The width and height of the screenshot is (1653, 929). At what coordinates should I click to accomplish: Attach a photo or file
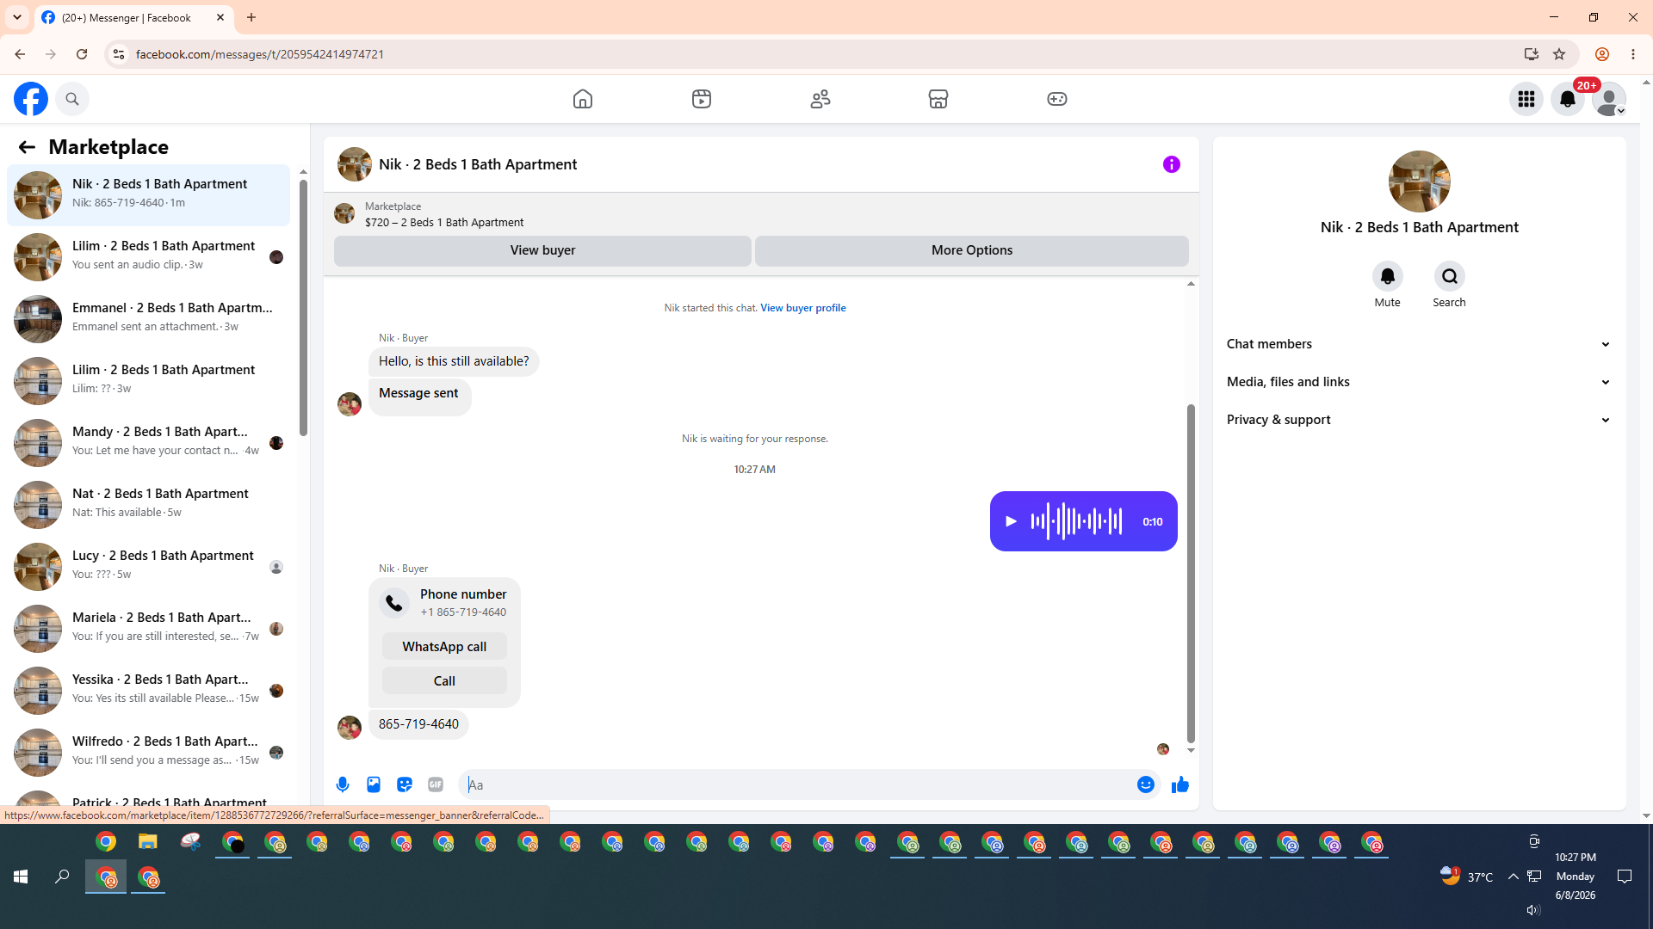point(374,784)
